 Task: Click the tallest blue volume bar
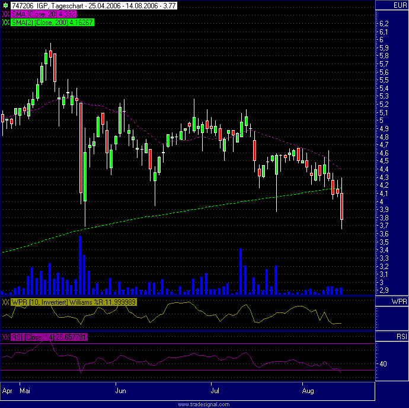pos(80,265)
